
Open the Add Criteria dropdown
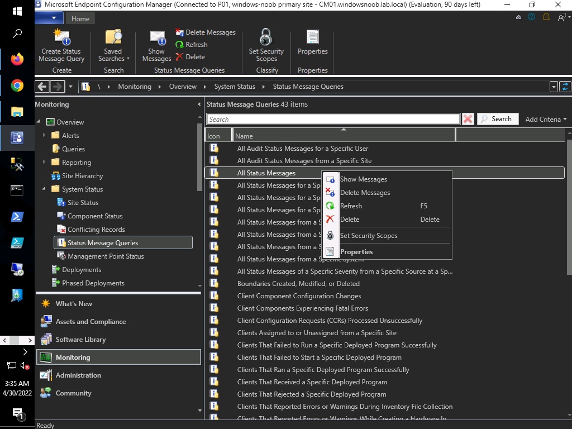[546, 120]
